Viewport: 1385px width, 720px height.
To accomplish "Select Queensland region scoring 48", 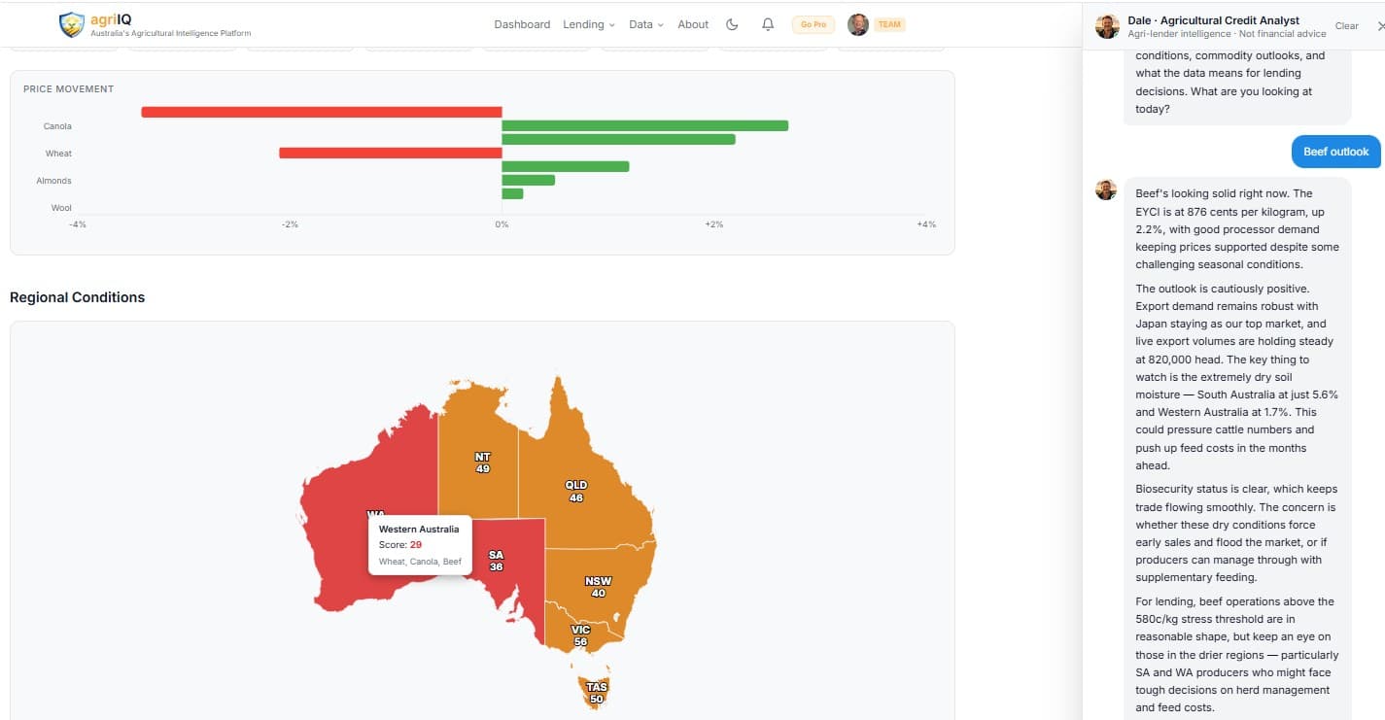I will pos(575,491).
